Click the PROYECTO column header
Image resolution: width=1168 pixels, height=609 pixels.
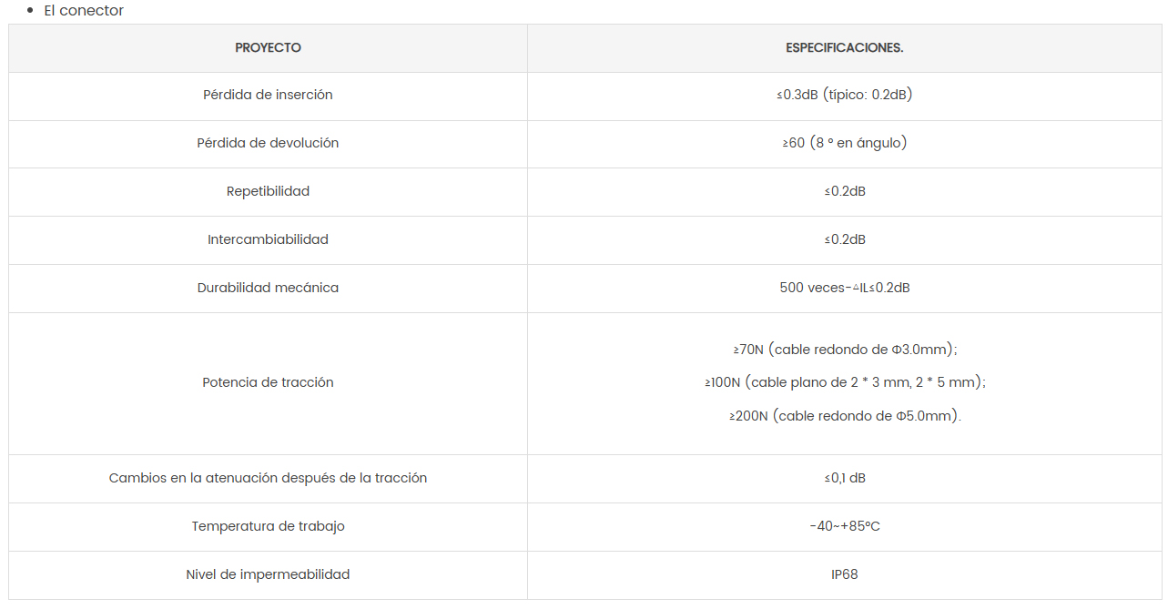[x=268, y=47]
